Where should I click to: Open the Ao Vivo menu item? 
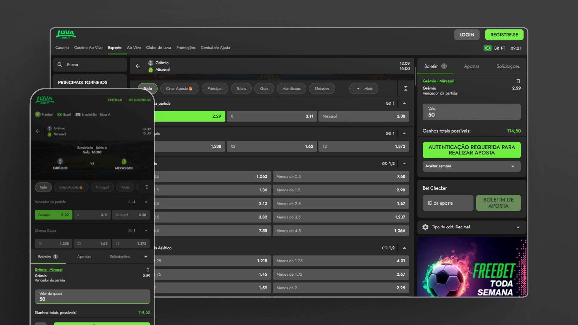click(134, 48)
